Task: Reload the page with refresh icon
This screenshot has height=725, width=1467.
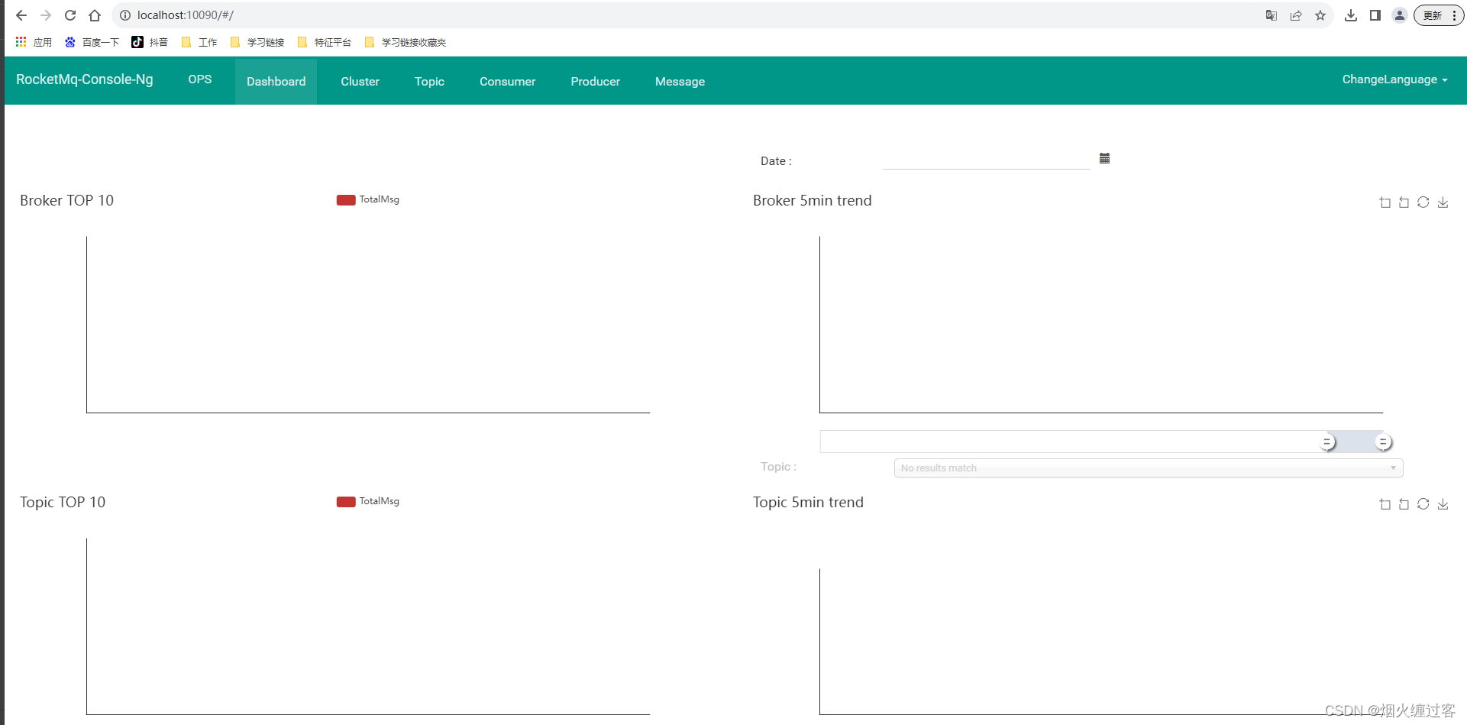Action: tap(70, 15)
